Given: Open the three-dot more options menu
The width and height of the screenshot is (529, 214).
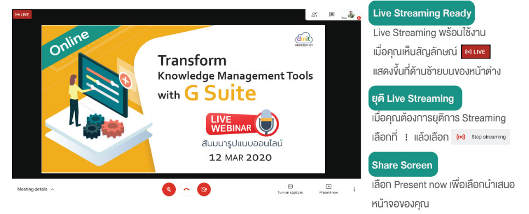Looking at the screenshot, I should click(x=354, y=189).
